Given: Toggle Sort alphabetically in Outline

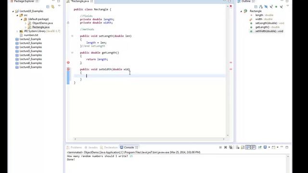Looking at the screenshot, I should 261,7.
